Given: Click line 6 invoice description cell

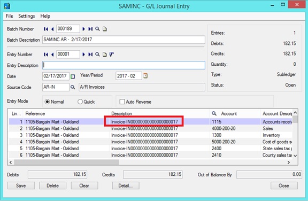Looking at the screenshot, I should point(159,155).
